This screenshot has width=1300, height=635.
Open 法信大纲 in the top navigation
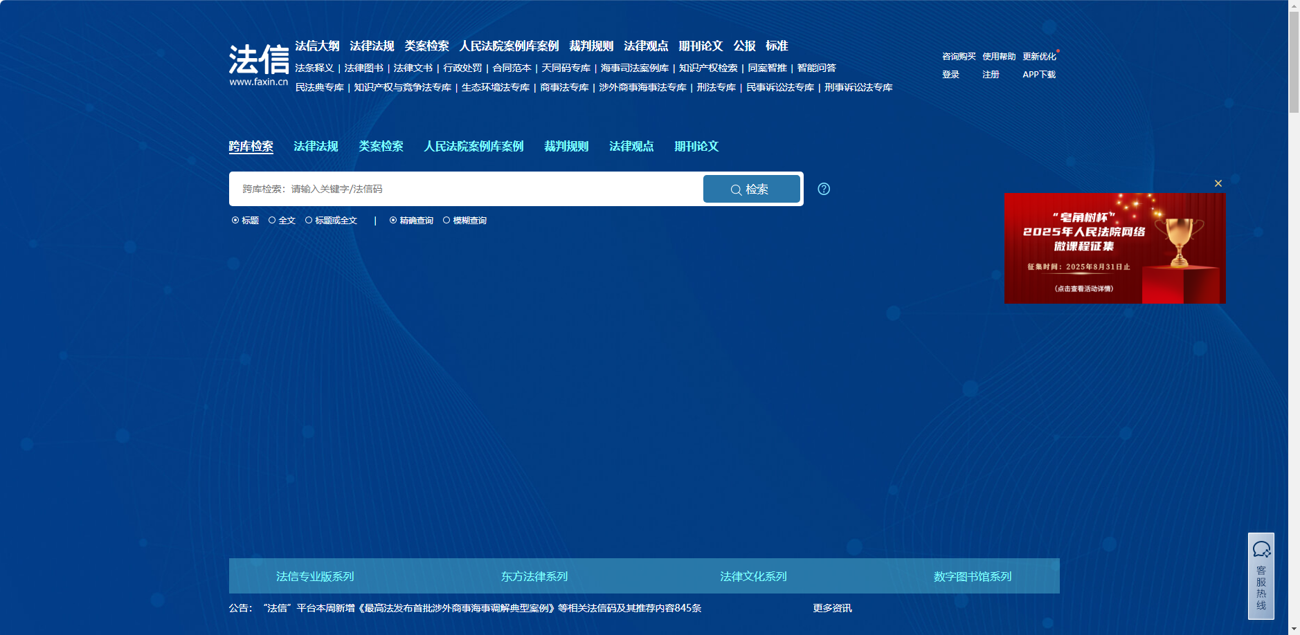coord(317,46)
